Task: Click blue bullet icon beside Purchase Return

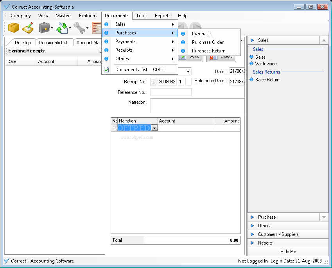Action: 183,51
